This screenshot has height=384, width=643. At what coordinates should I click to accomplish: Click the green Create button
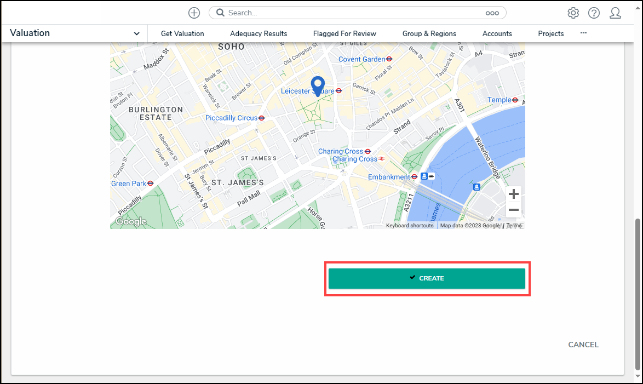(427, 279)
